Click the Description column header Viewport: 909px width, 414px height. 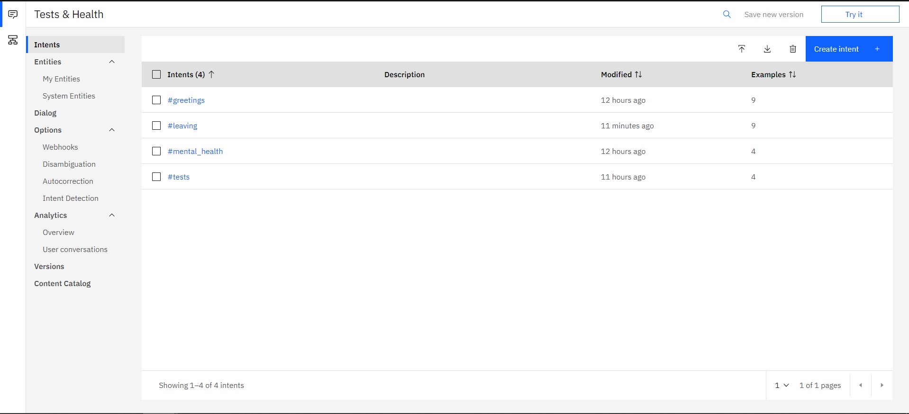[x=404, y=74]
